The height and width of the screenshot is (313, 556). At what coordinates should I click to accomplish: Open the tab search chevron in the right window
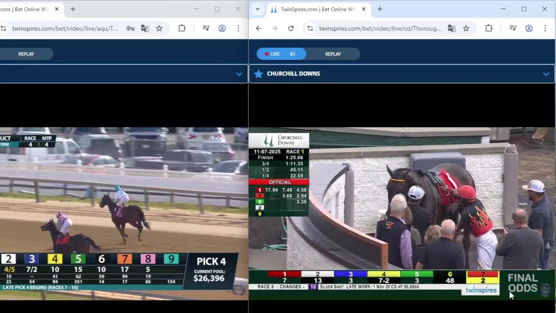[258, 9]
